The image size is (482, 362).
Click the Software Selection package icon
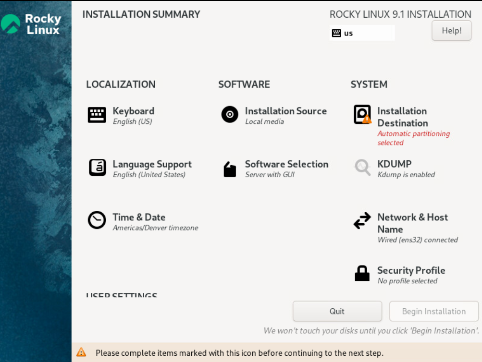point(230,169)
